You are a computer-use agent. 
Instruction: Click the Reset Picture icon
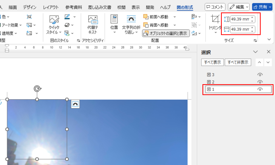point(29,33)
